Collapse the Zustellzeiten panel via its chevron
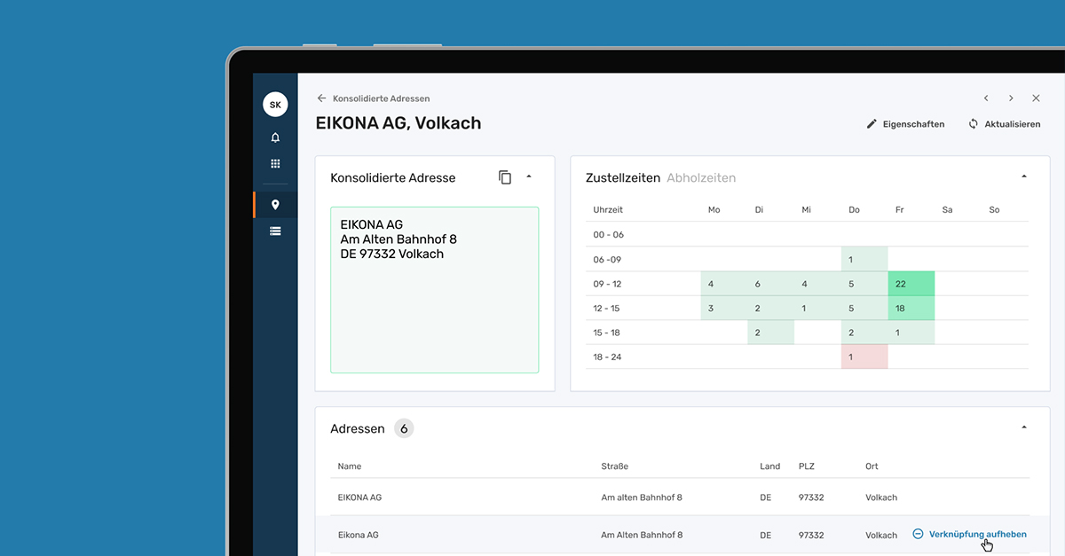Viewport: 1065px width, 556px height. click(x=1024, y=176)
